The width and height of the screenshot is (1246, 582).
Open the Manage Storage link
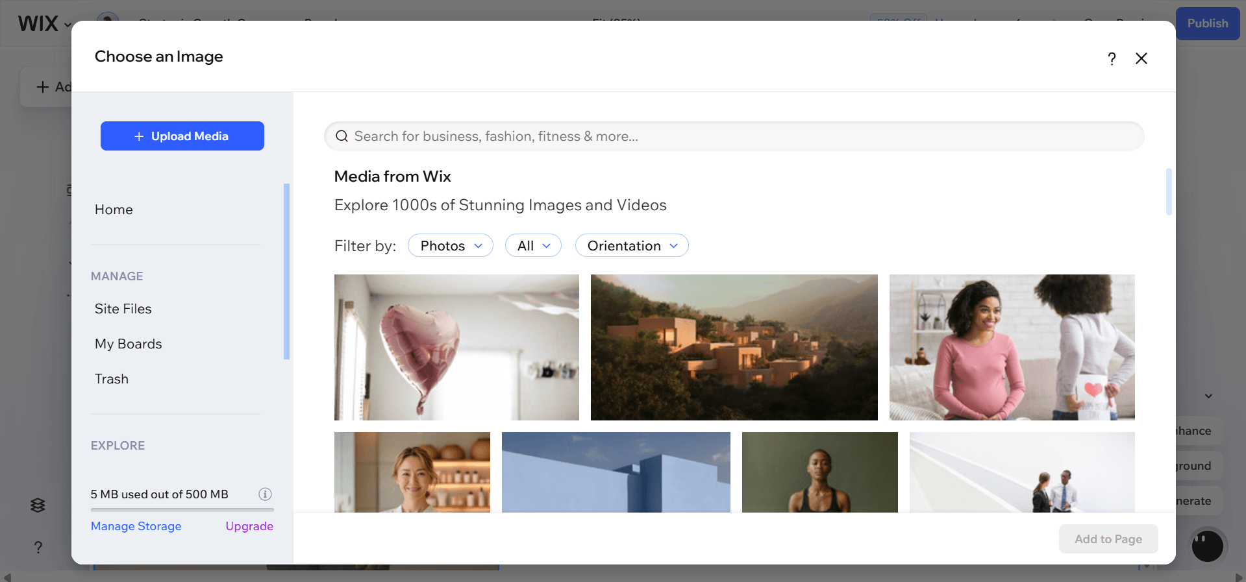tap(136, 526)
